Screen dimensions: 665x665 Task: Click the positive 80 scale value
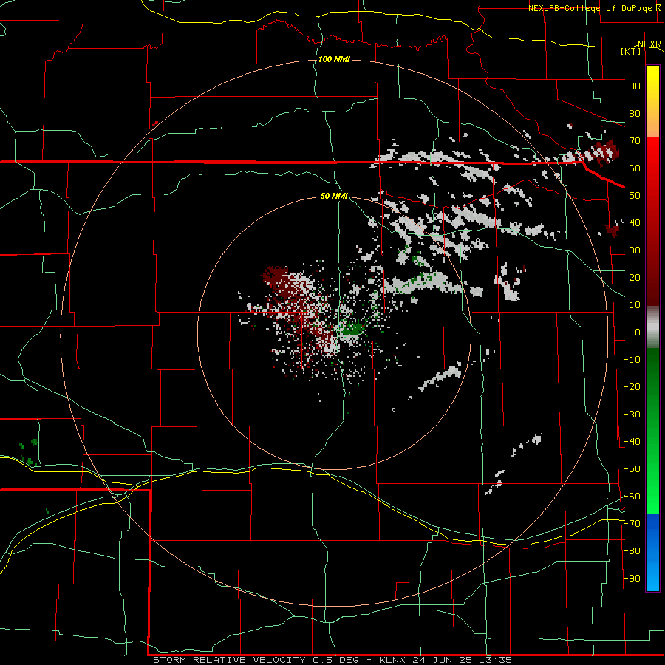(x=635, y=113)
